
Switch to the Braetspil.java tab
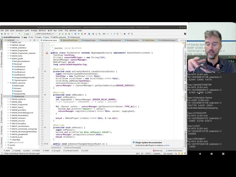point(133,40)
